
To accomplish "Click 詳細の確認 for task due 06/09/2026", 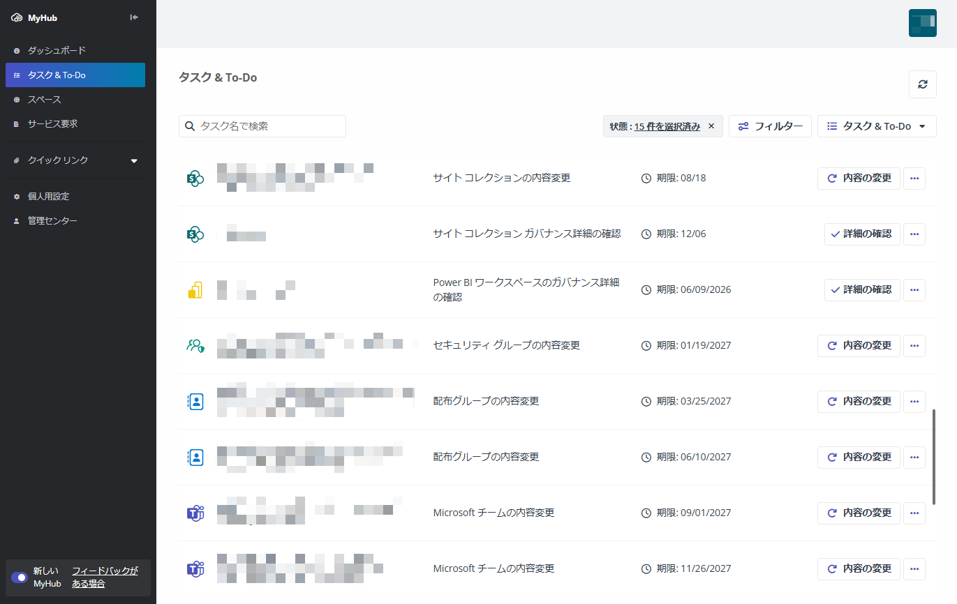I will tap(862, 290).
